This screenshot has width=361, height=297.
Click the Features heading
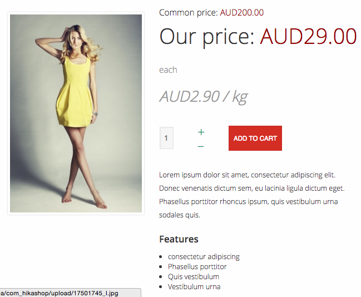[179, 239]
